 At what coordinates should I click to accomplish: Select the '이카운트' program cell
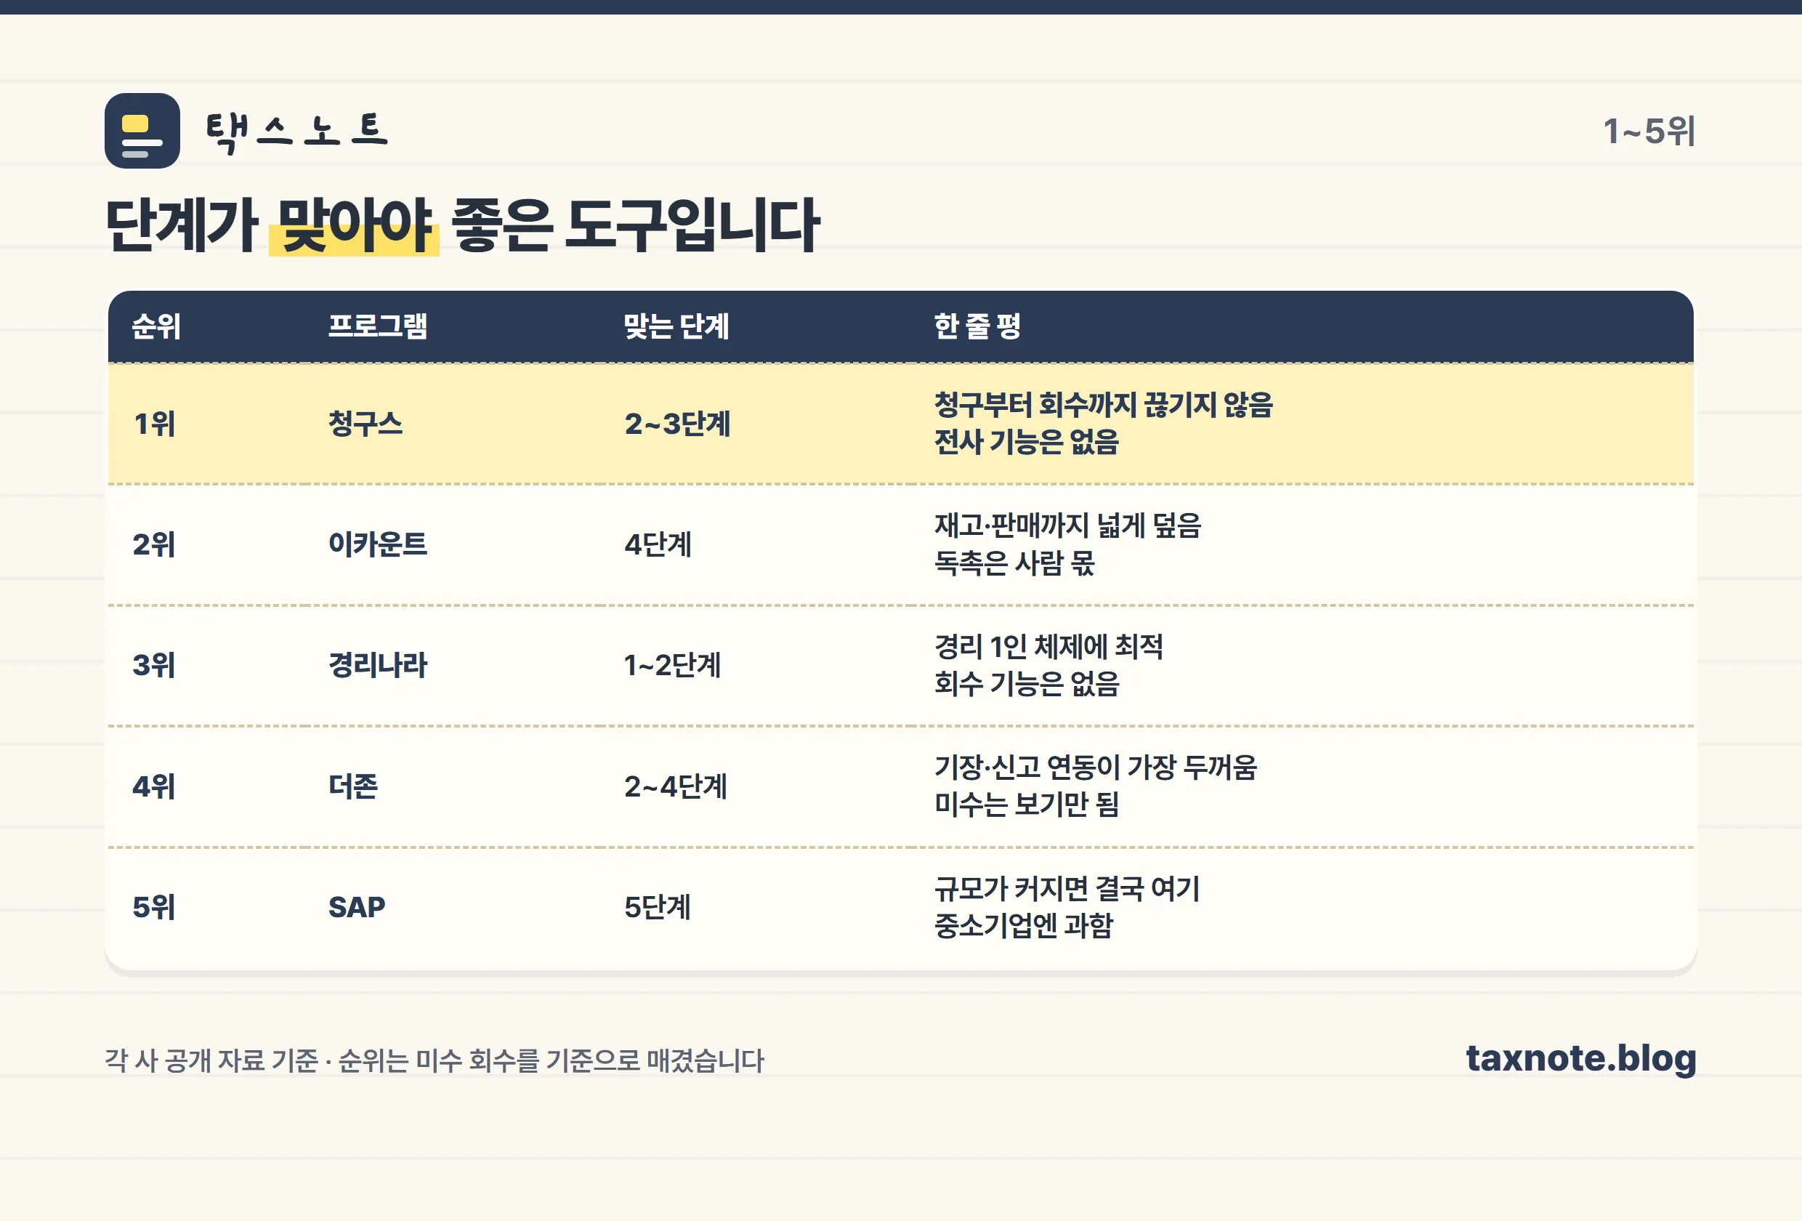click(378, 544)
